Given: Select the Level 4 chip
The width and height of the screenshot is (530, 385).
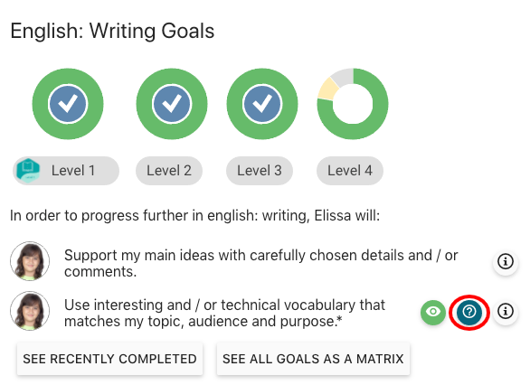Looking at the screenshot, I should click(x=350, y=171).
